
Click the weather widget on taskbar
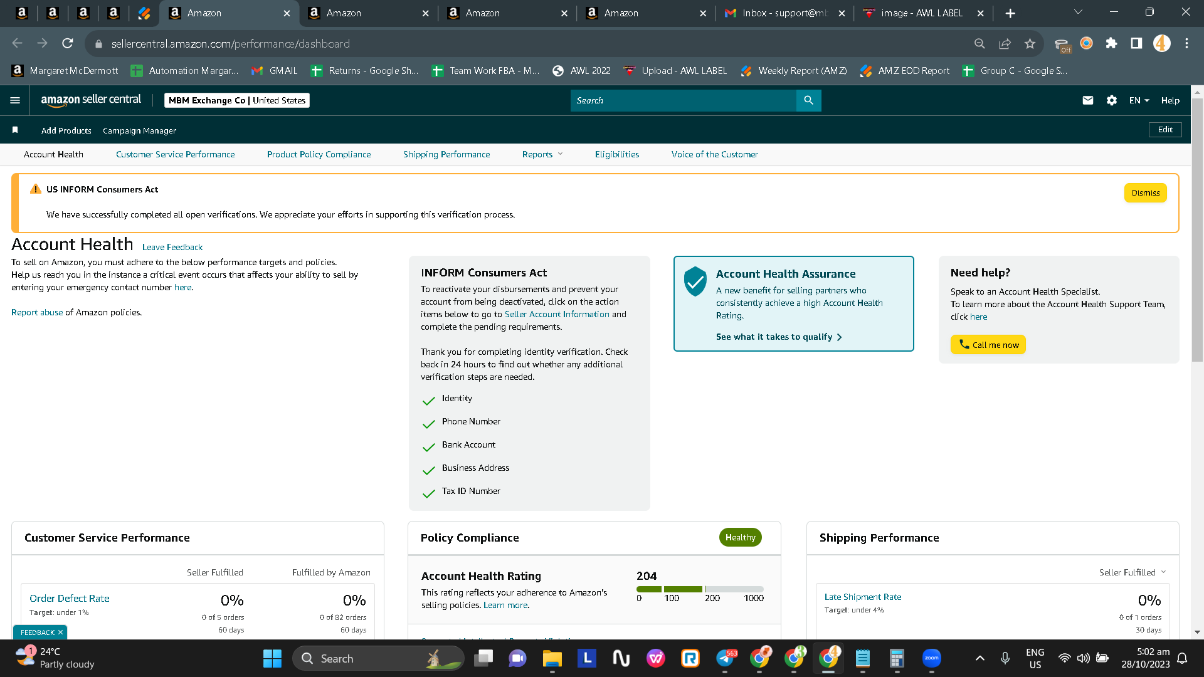pos(55,658)
